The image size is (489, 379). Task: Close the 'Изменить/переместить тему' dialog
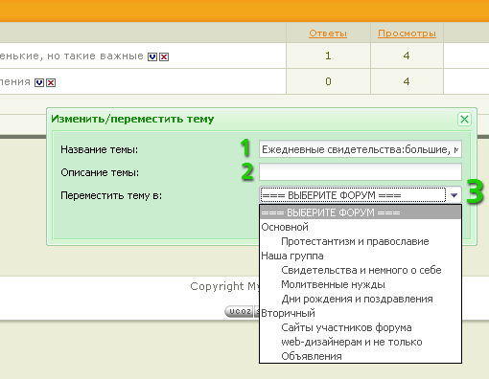[x=464, y=120]
